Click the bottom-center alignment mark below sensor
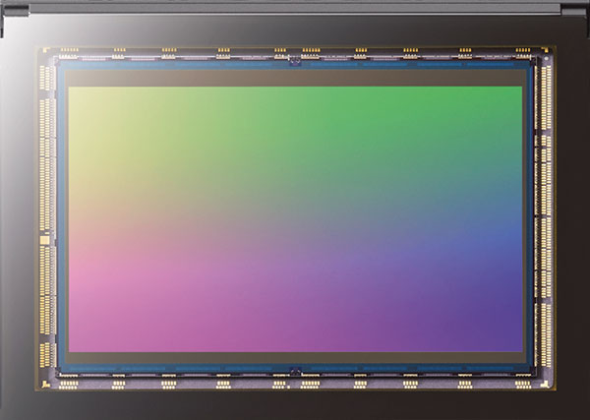Viewport: 590px width, 420px height. [295, 371]
